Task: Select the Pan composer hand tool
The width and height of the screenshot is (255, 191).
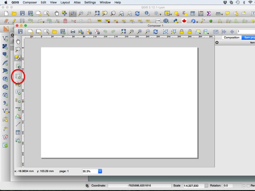Action: coord(18,42)
